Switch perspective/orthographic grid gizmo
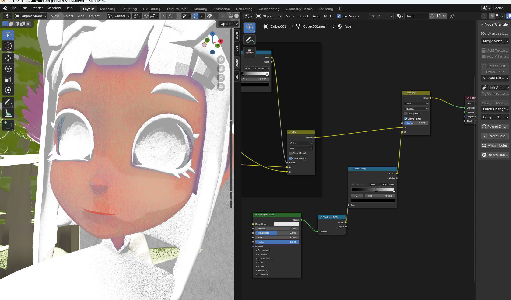511x300 pixels. tap(221, 87)
